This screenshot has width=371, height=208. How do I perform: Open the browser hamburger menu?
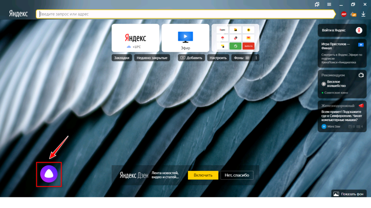coord(329,4)
